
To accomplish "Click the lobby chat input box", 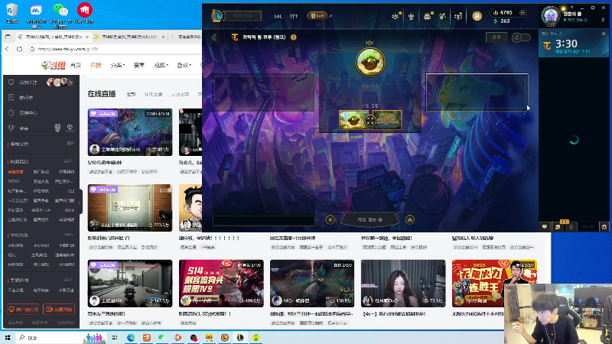I will click(264, 221).
